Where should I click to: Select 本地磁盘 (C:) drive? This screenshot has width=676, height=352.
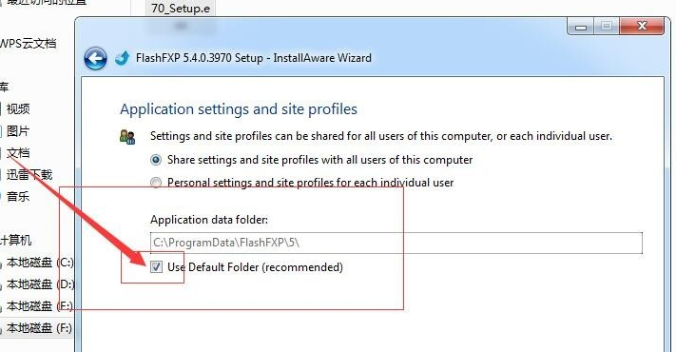pos(40,263)
